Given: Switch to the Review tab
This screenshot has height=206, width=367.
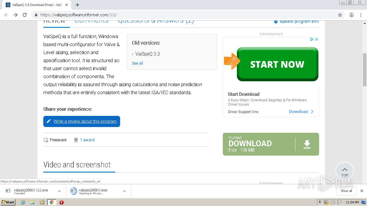Looking at the screenshot, I should coord(54,21).
